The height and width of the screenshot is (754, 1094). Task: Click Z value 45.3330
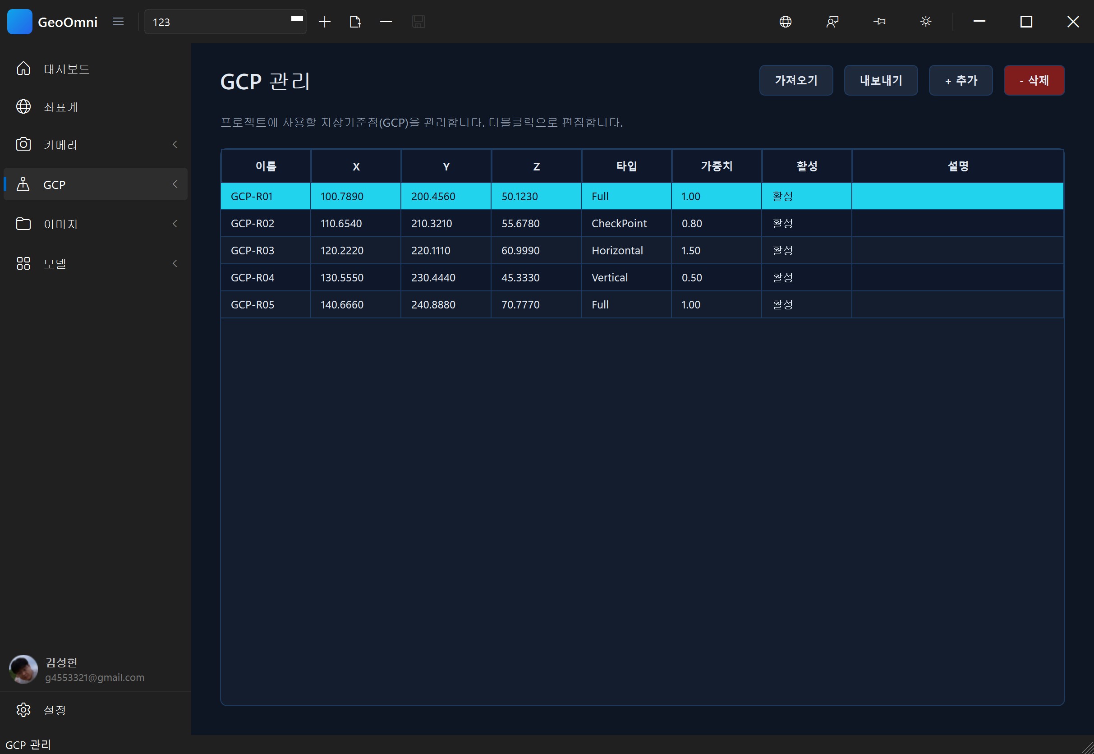coord(520,277)
